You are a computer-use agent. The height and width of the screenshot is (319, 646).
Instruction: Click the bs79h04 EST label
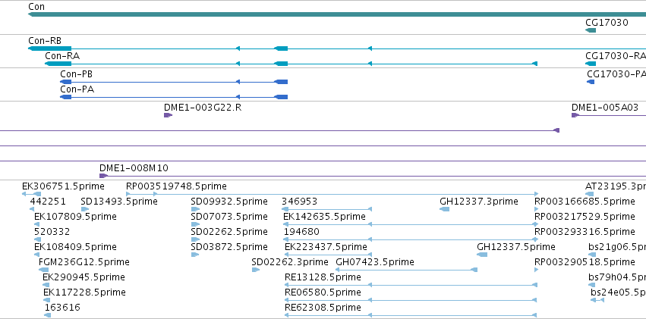[x=617, y=277]
